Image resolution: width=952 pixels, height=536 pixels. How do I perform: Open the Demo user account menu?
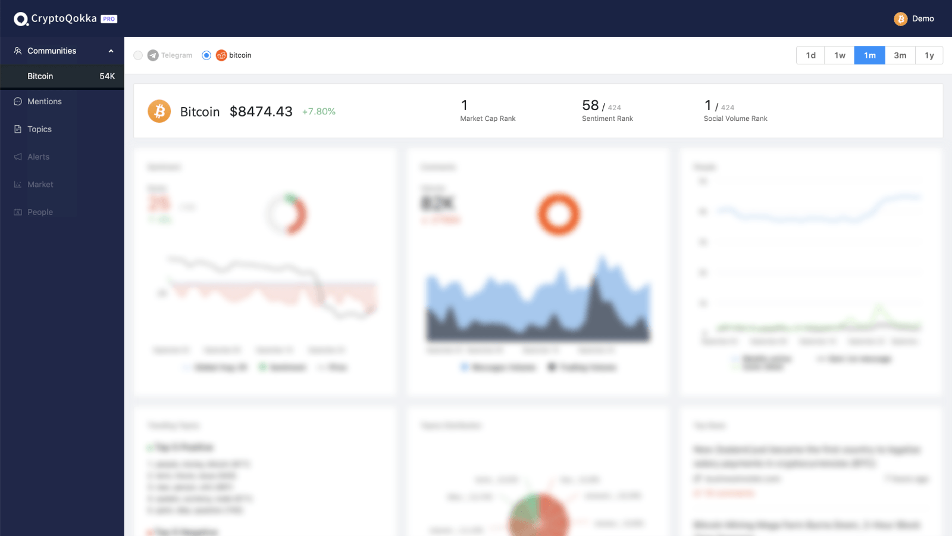pyautogui.click(x=915, y=19)
